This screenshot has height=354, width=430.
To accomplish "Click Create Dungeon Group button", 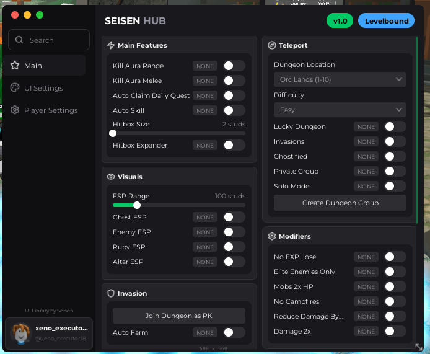I will (340, 203).
